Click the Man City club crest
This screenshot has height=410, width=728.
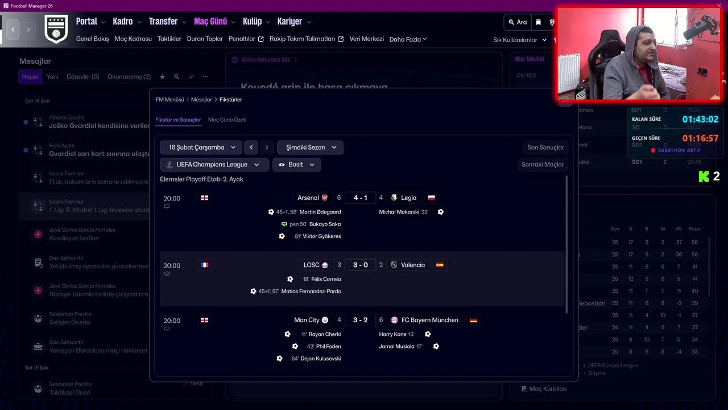pos(325,320)
